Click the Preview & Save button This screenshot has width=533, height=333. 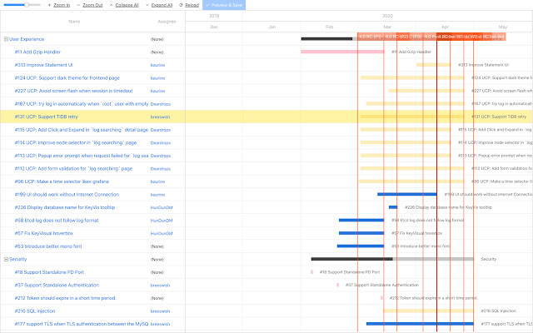[x=224, y=5]
